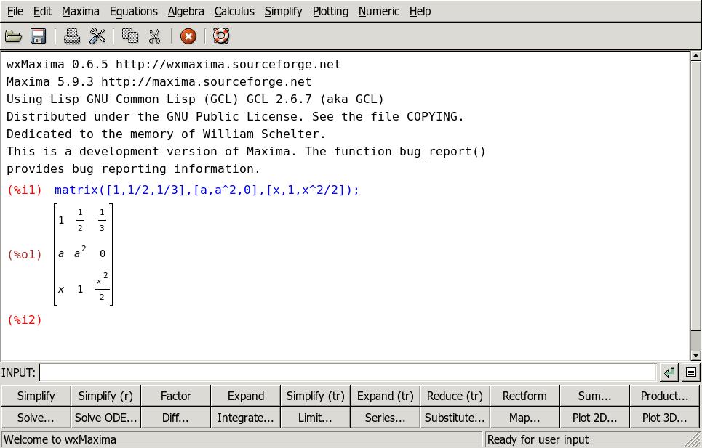Screen dimensions: 702x448
Task: Open configuration with the wrench-screwdriver icon
Action: [x=97, y=36]
